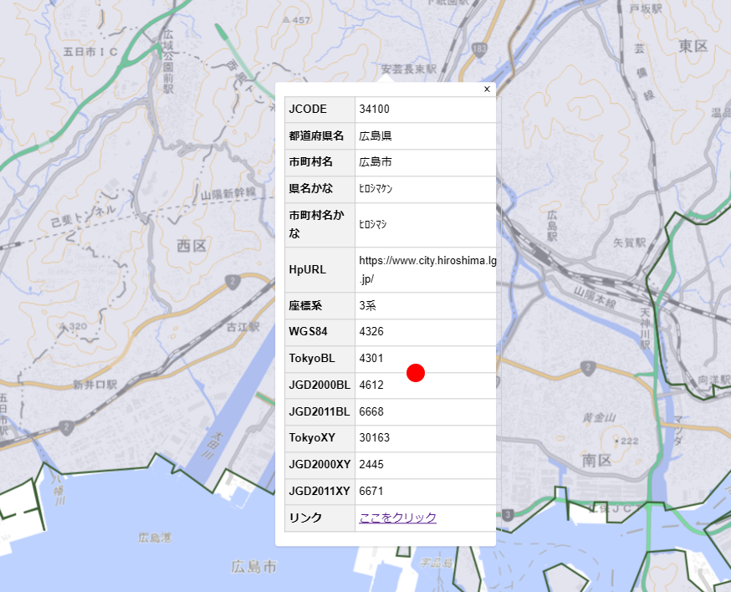Click route 2 shield near 向洋駅
The height and width of the screenshot is (592, 731).
coord(589,366)
